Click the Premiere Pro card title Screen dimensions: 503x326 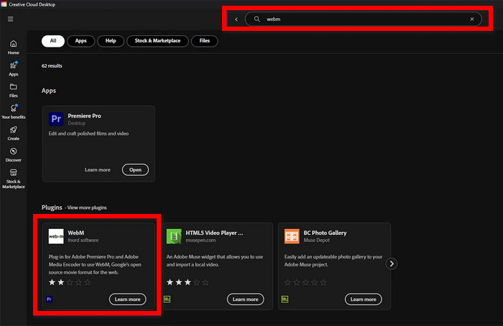(x=84, y=116)
